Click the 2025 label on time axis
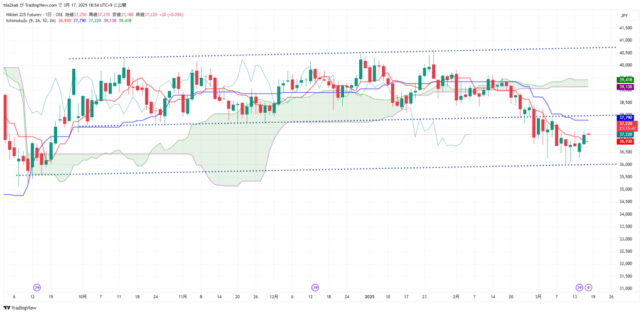This screenshot has width=643, height=314. point(370,296)
